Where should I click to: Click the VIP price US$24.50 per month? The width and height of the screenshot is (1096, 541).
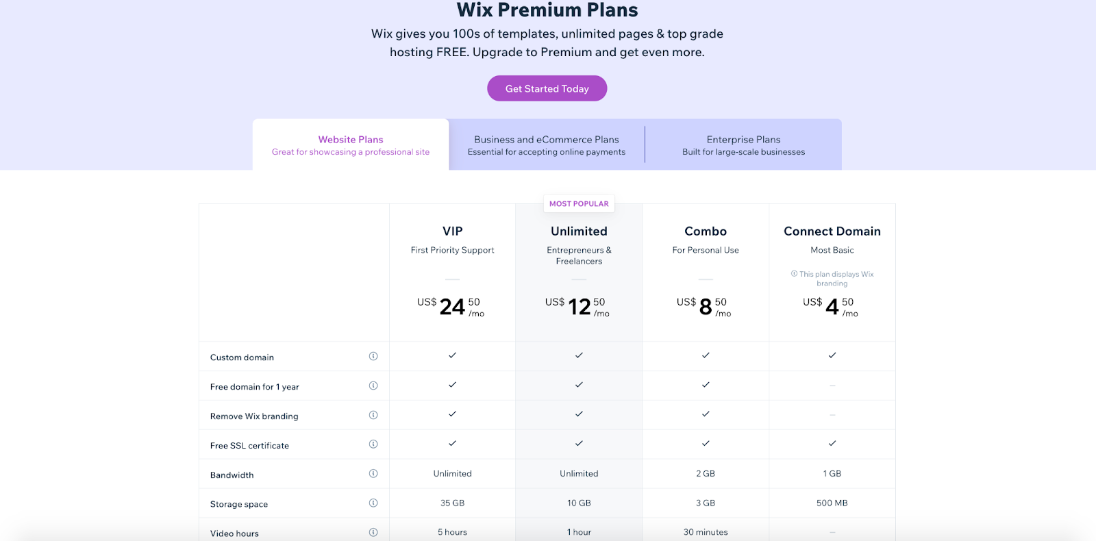click(x=451, y=307)
